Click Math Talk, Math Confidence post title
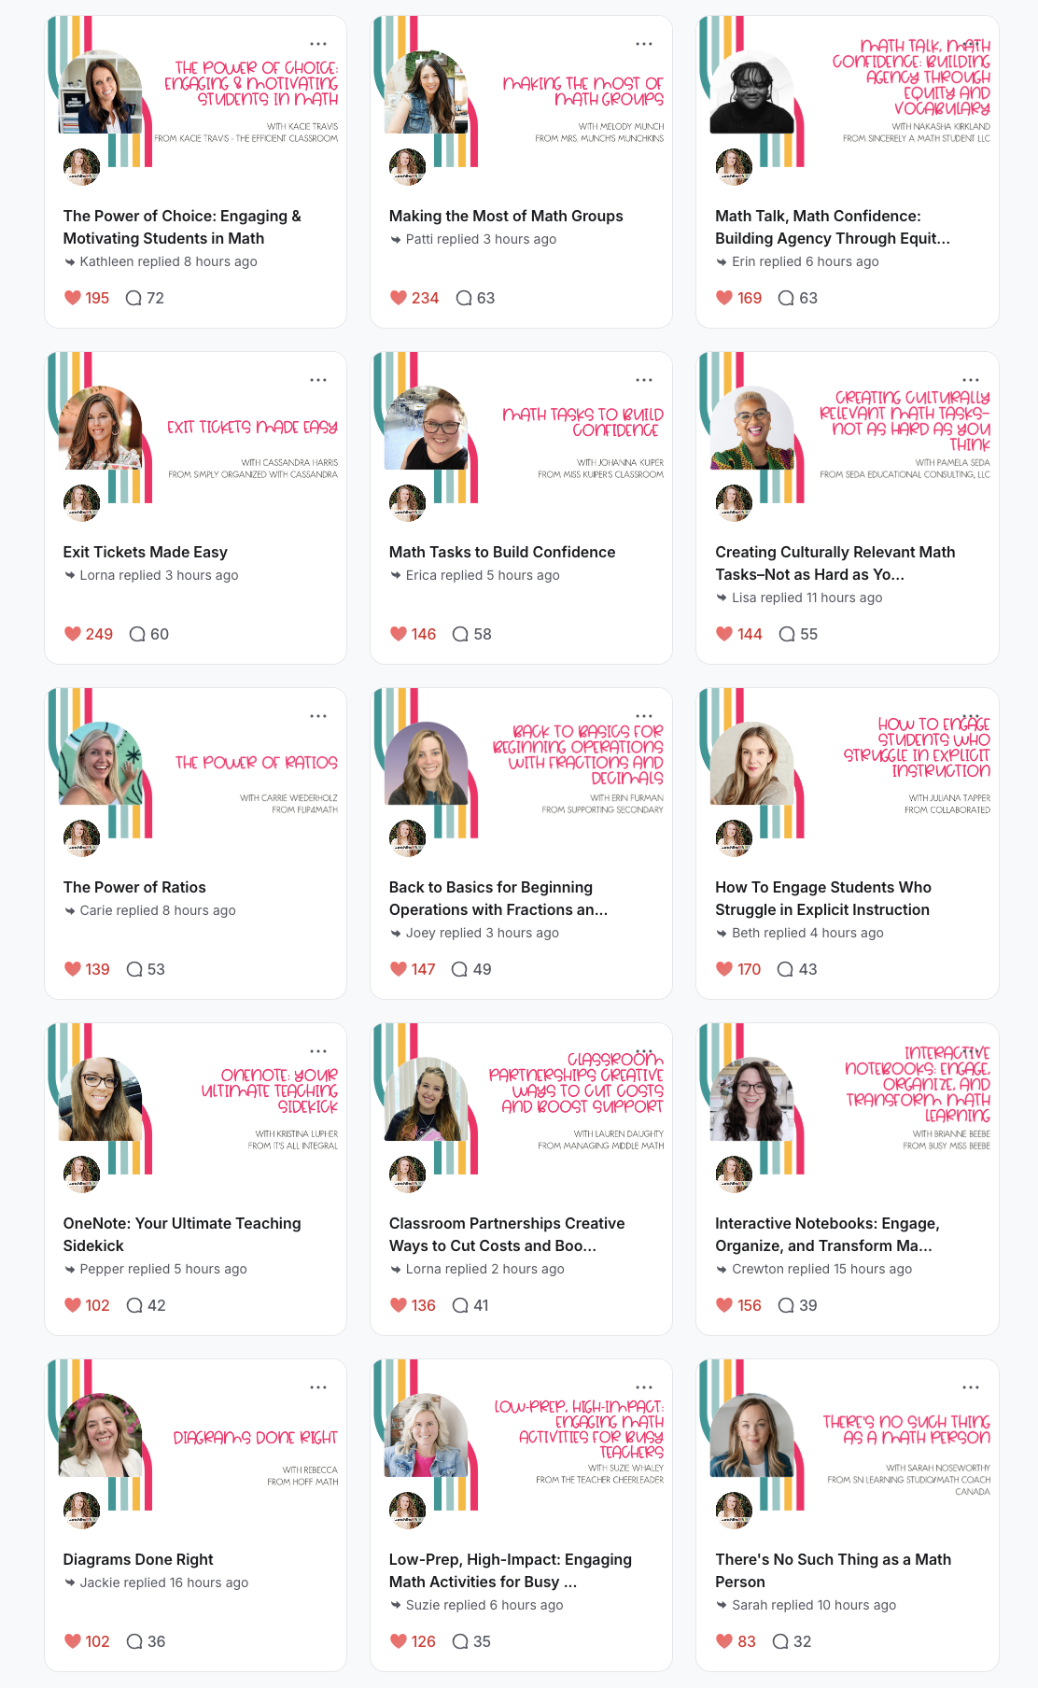This screenshot has height=1688, width=1038. click(x=833, y=227)
